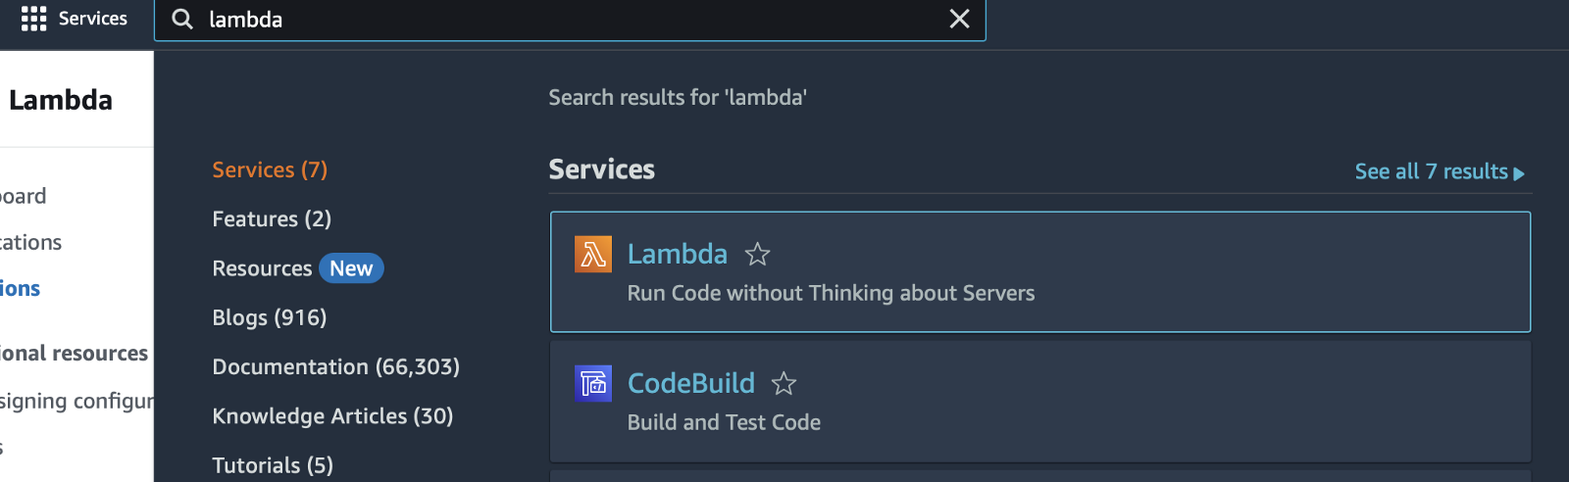The height and width of the screenshot is (482, 1569).
Task: Click the CodeBuild service icon
Action: (593, 383)
